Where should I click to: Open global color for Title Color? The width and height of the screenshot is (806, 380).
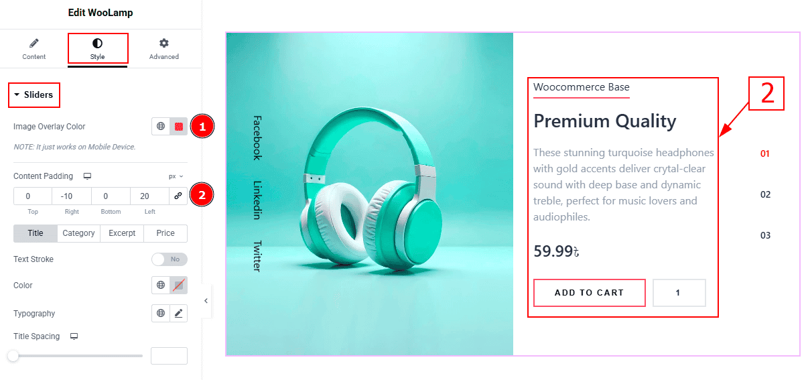coord(161,286)
